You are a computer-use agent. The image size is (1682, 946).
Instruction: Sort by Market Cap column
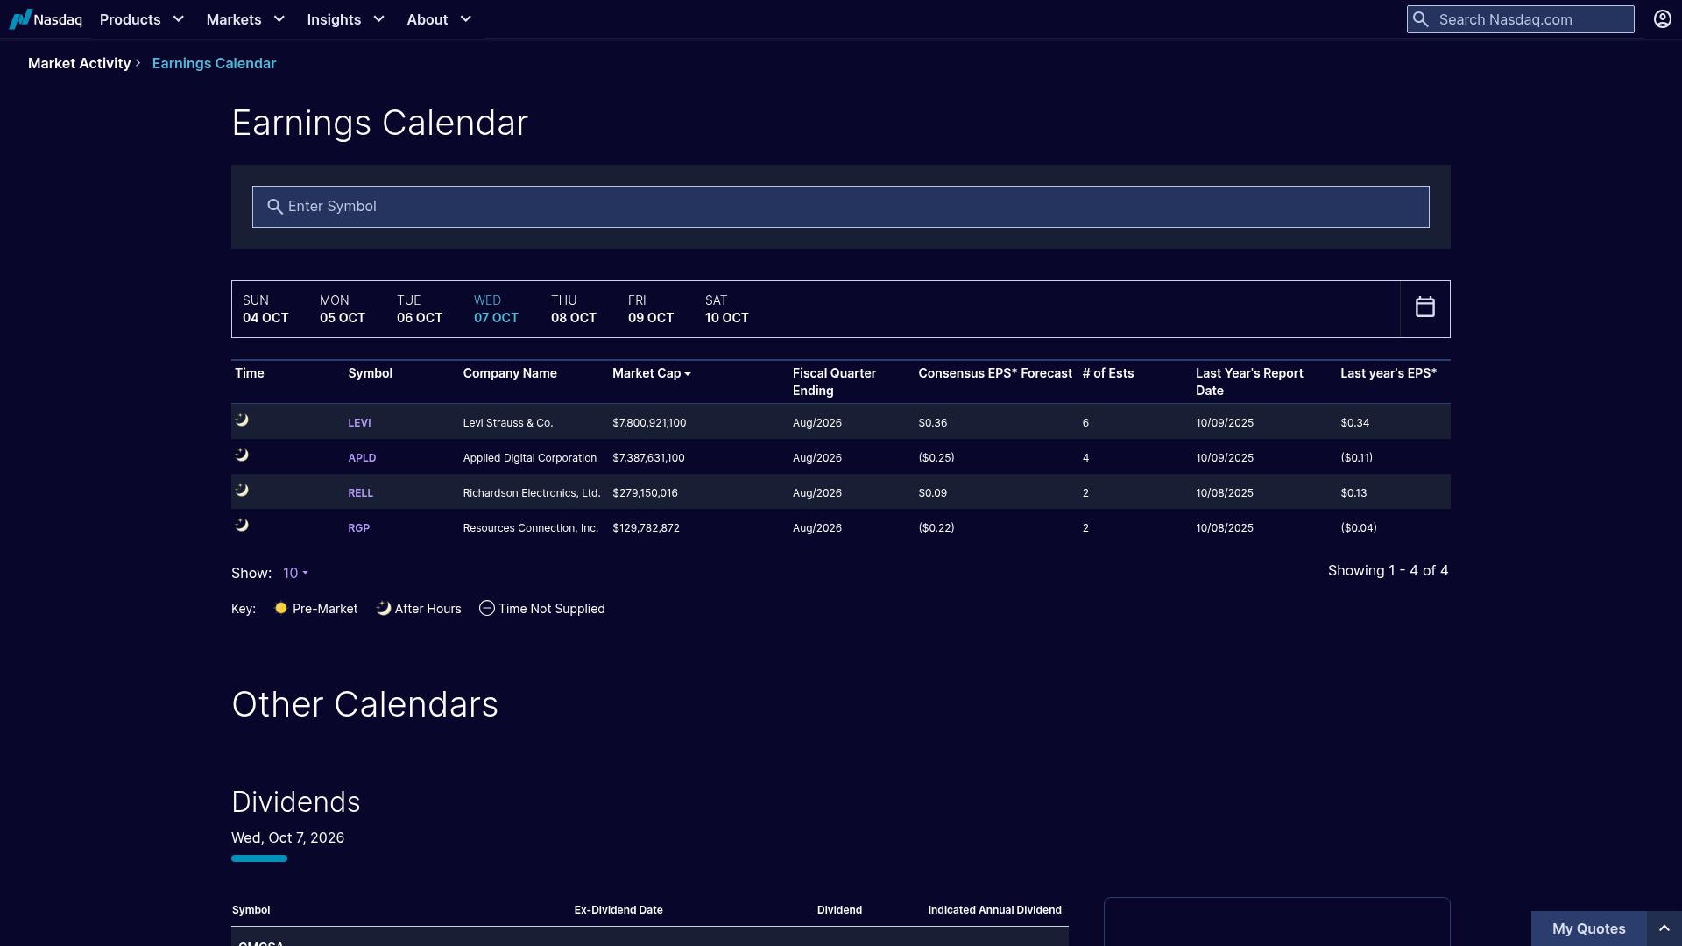coord(651,373)
